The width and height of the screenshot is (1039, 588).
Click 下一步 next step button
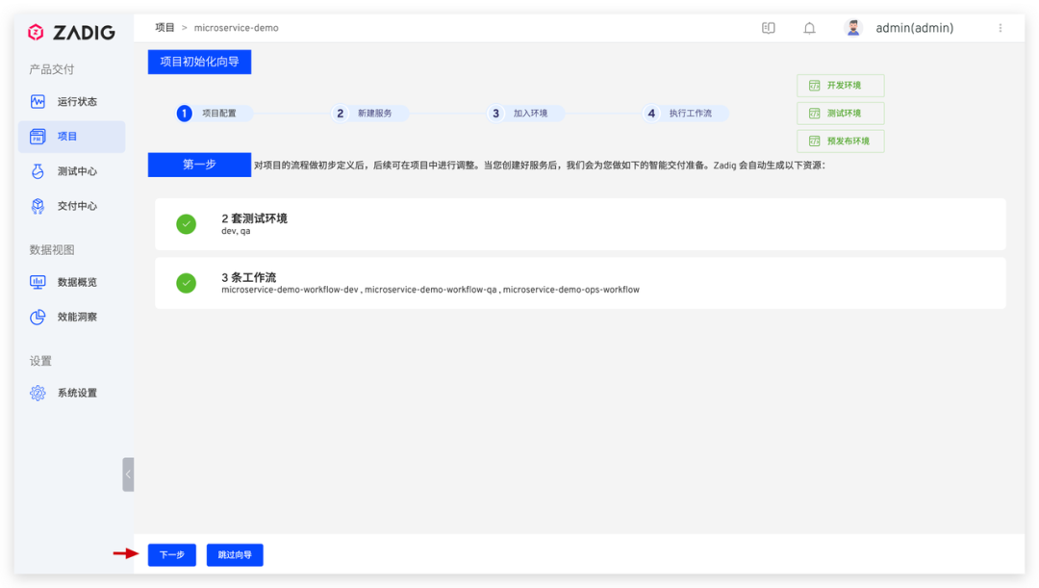(x=171, y=555)
